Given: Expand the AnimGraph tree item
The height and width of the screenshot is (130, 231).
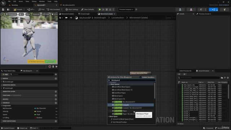Looking at the screenshot, I should 1,88.
